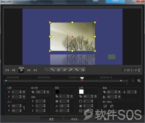
Task: Advance to the next frame
Action: click(x=29, y=70)
